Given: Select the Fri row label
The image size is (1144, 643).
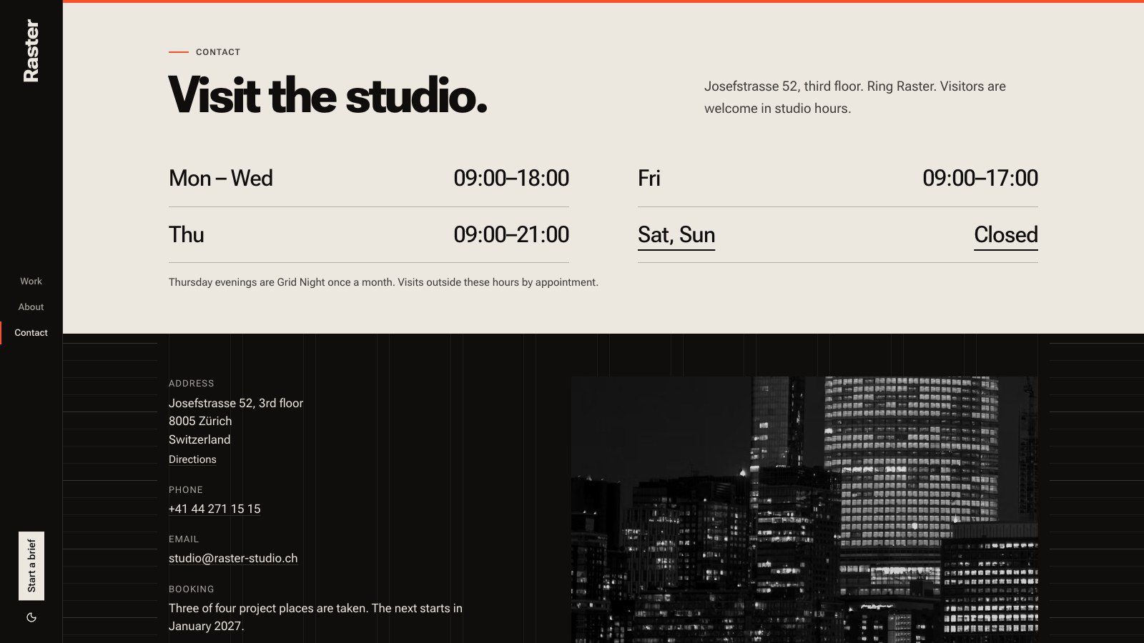Looking at the screenshot, I should coord(649,178).
